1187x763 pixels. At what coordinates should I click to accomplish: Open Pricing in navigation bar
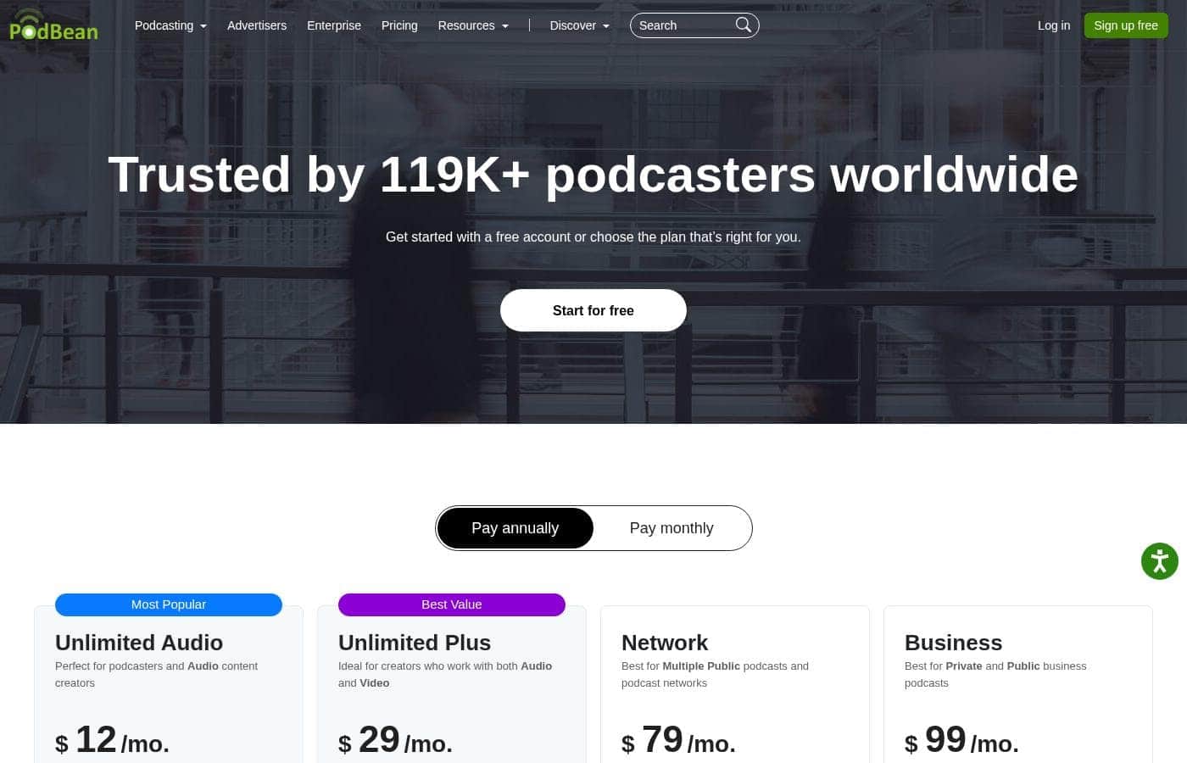pos(399,25)
